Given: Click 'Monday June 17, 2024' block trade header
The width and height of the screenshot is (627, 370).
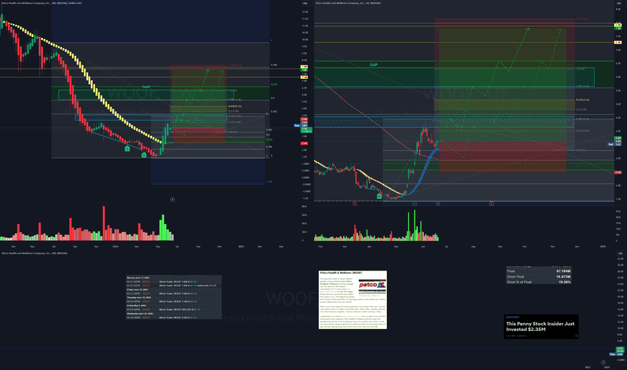Looking at the screenshot, I should point(138,278).
